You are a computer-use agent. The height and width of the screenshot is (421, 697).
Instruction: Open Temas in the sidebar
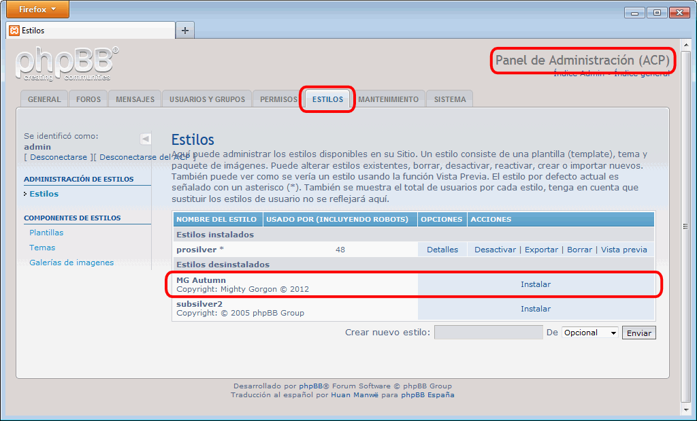pyautogui.click(x=42, y=248)
